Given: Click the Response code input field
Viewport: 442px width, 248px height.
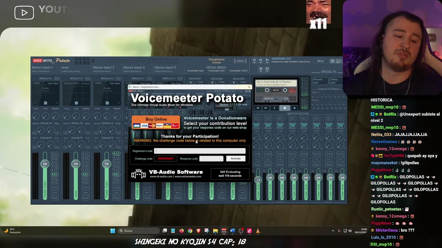Looking at the screenshot, I should 211,158.
